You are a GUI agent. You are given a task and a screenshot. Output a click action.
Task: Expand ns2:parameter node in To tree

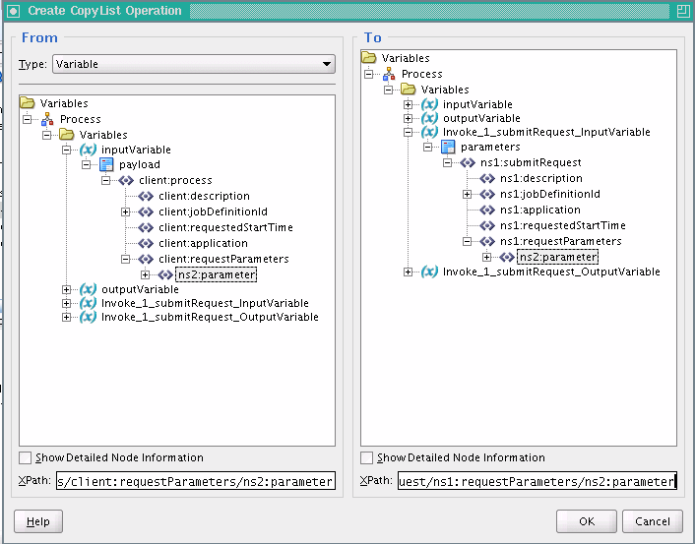[x=486, y=257]
